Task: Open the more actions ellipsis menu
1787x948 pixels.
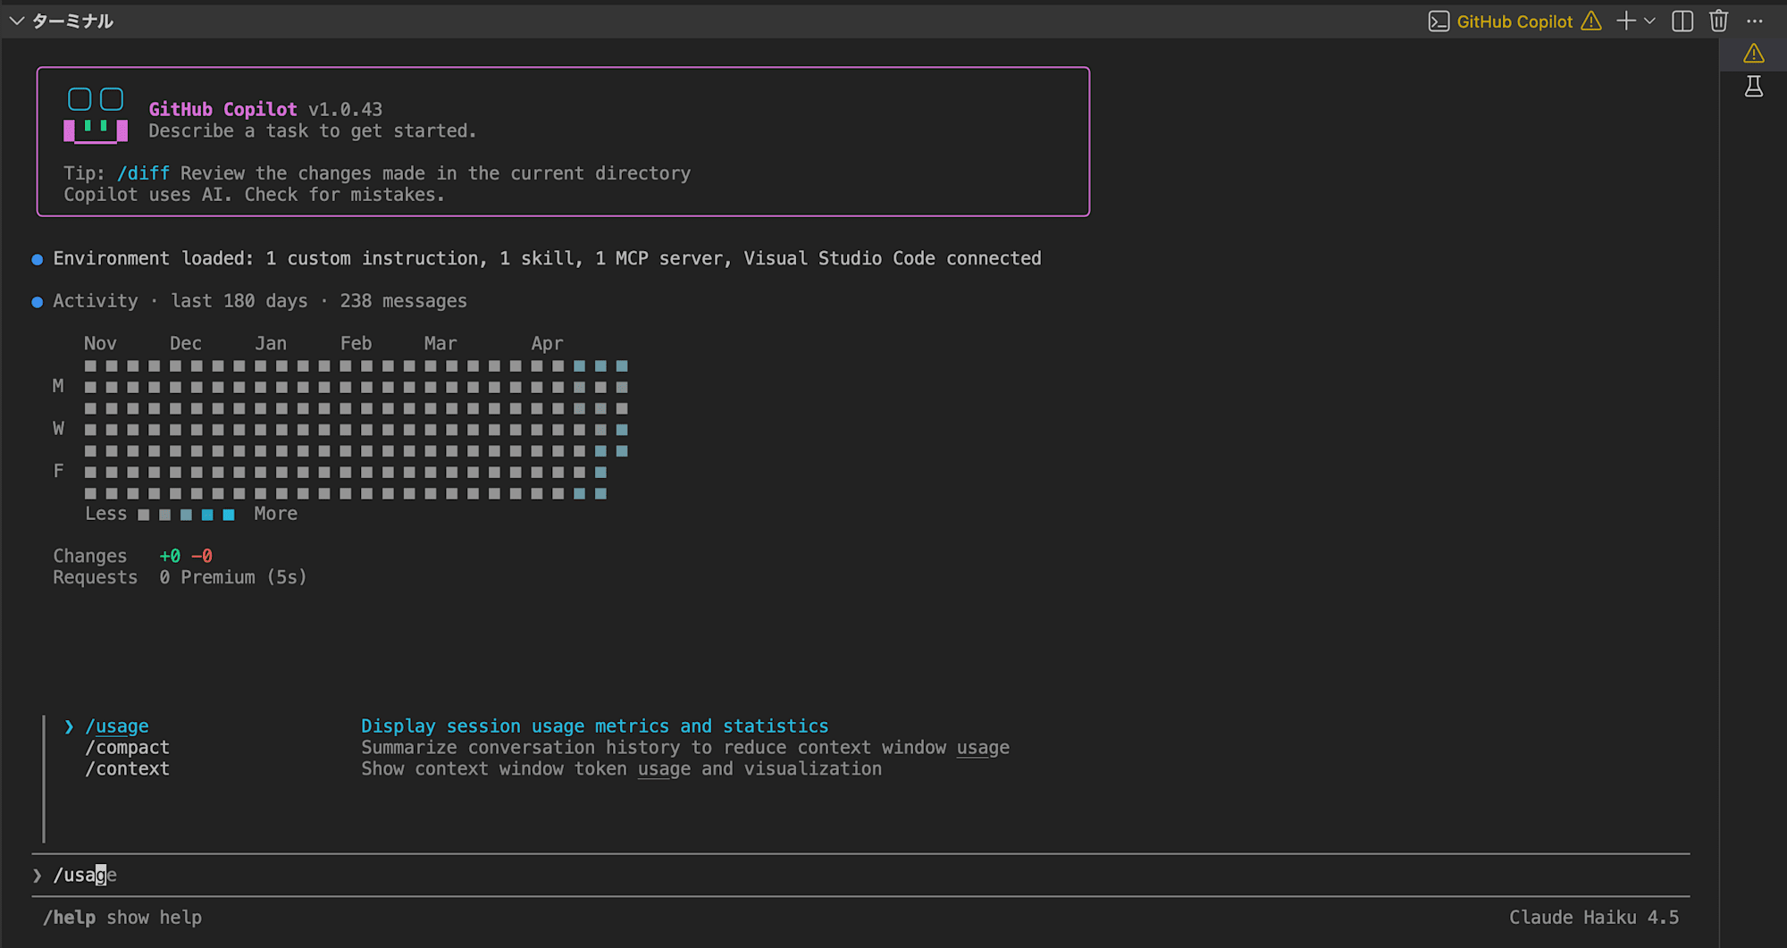Action: tap(1755, 21)
